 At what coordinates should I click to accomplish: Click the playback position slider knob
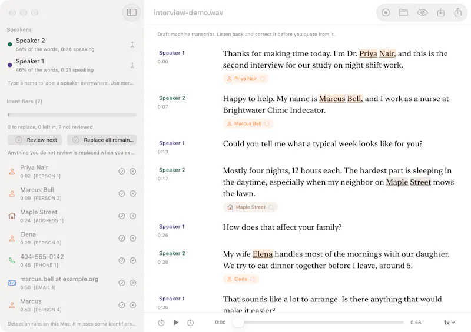[x=238, y=323]
